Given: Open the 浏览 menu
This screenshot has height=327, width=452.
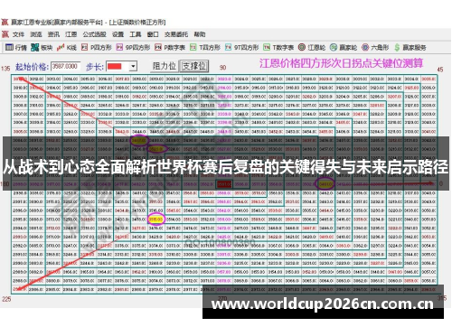Looking at the screenshot, I should coord(36,34).
